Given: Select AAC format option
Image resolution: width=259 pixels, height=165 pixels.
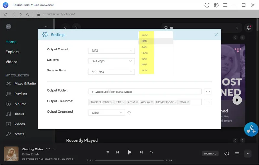Looking at the screenshot, I should 156,47.
